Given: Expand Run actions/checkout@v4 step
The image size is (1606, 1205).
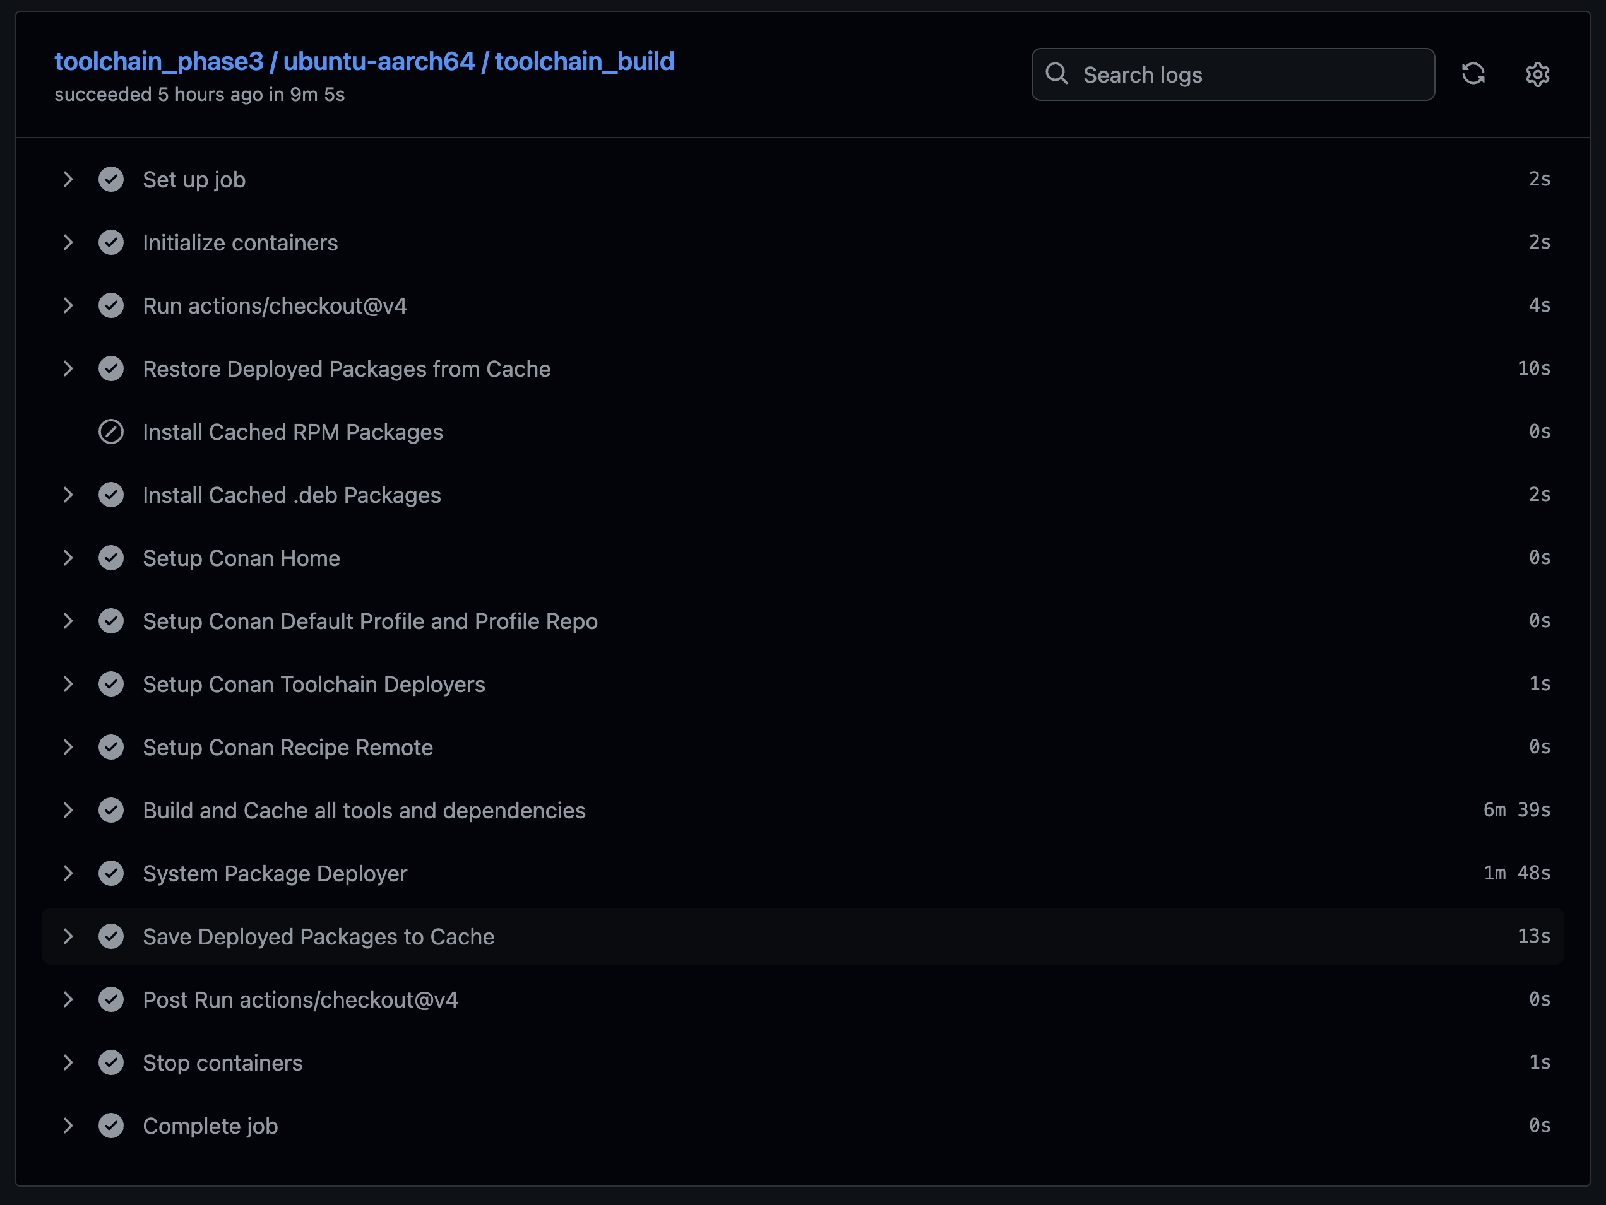Looking at the screenshot, I should (68, 305).
